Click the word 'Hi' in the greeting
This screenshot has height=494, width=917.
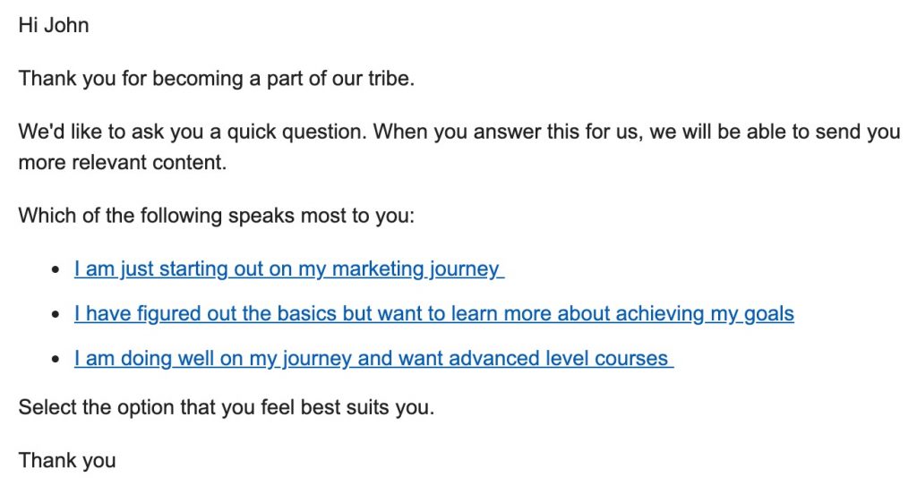tap(28, 25)
